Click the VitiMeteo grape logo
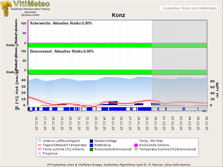 pyautogui.click(x=7, y=8)
